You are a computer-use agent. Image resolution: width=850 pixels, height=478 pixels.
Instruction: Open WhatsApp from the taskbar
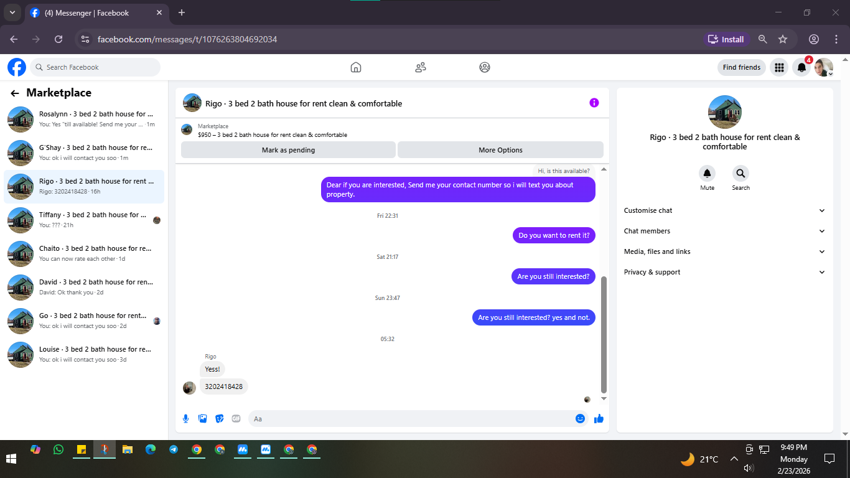pyautogui.click(x=58, y=449)
